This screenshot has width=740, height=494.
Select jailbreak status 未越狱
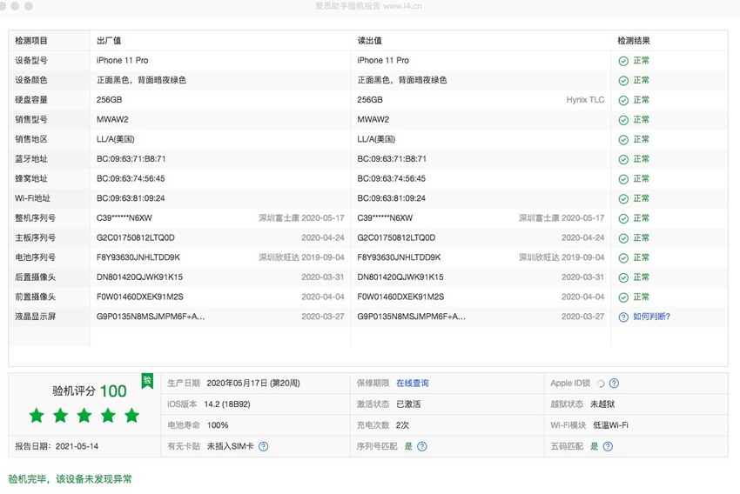coord(602,404)
